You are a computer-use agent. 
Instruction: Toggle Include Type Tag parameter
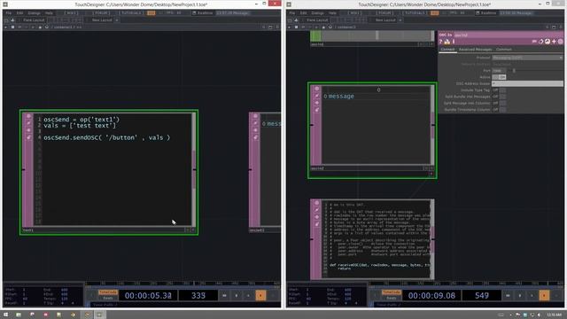[499, 90]
